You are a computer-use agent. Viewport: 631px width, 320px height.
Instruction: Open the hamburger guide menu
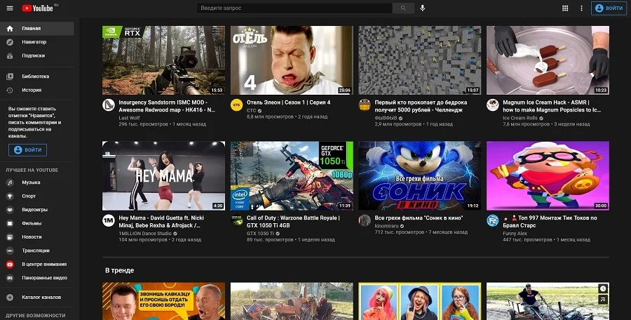[x=10, y=8]
